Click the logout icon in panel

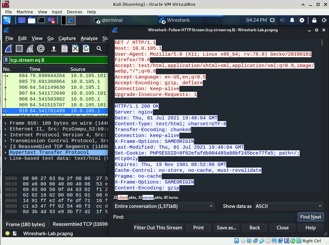[324, 20]
